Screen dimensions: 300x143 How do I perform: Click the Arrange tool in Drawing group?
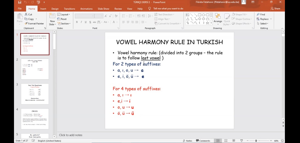pyautogui.click(x=218, y=19)
